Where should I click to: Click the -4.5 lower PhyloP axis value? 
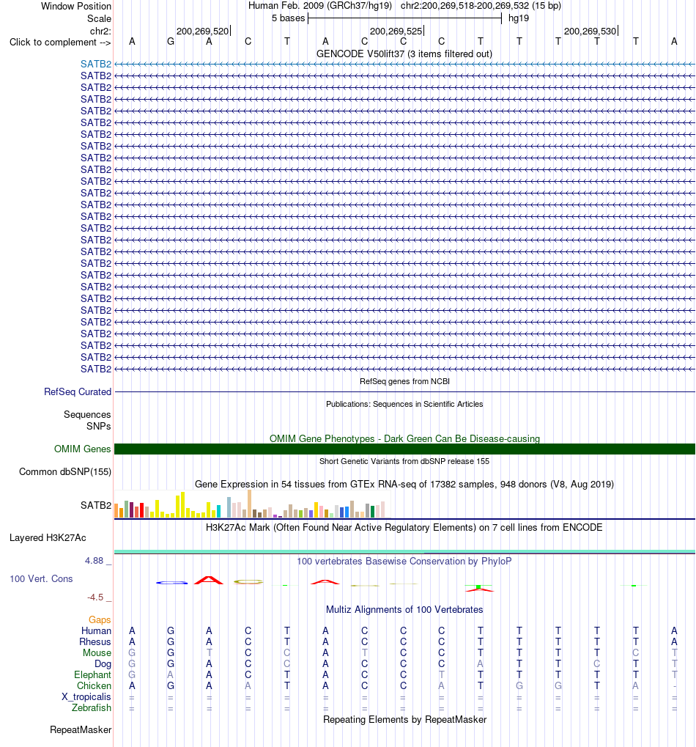[95, 597]
